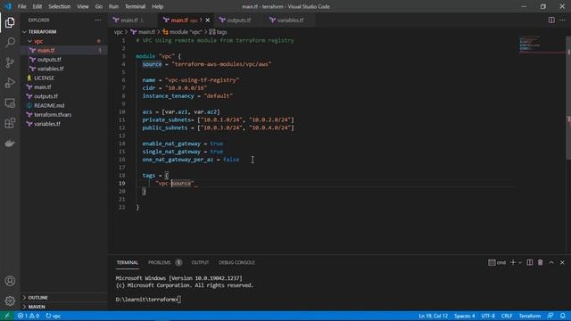Maximize the terminal panel size
The height and width of the screenshot is (321, 571).
(x=551, y=262)
